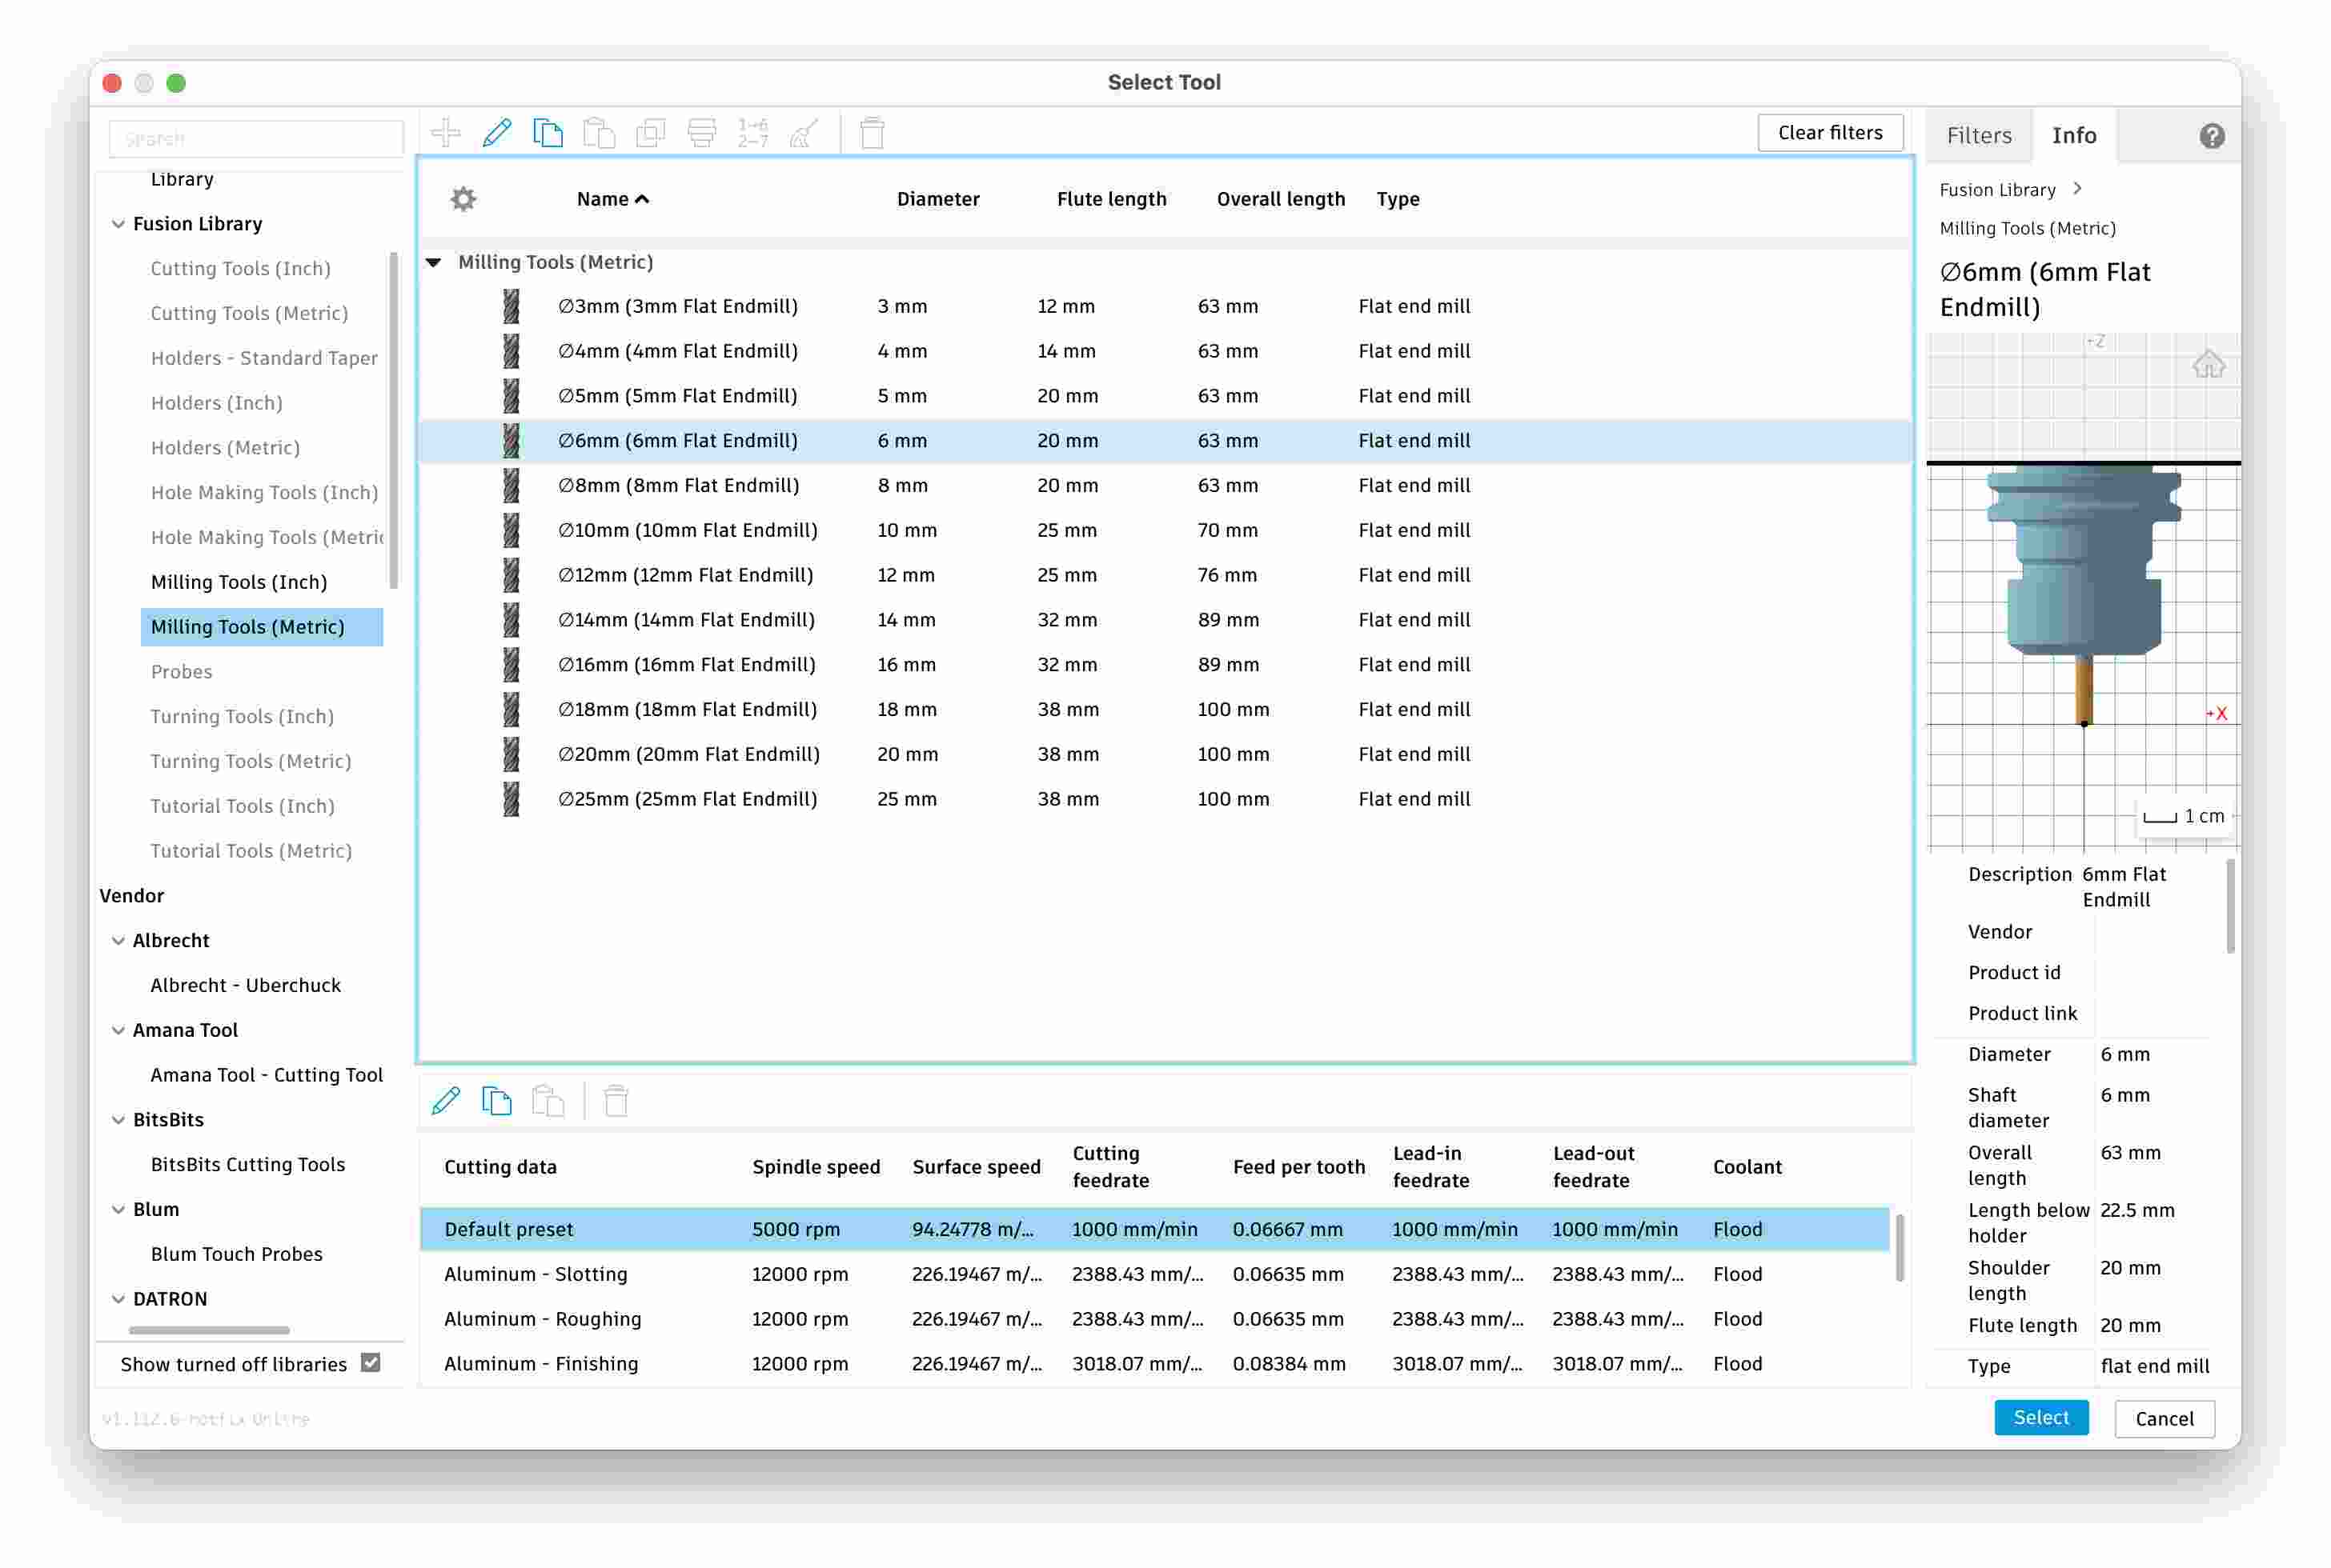Viewport: 2331px width, 1568px height.
Task: Click the endmill icon of the ∅10mm row
Action: (512, 530)
